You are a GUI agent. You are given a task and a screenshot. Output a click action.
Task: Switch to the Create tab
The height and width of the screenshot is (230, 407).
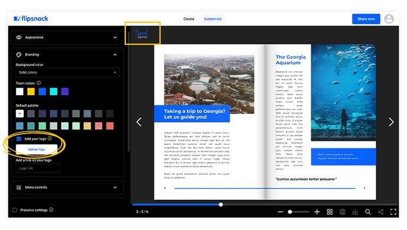click(x=189, y=19)
